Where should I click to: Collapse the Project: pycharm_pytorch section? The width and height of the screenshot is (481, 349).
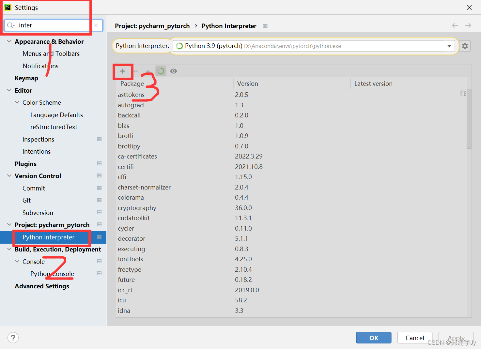coord(9,225)
